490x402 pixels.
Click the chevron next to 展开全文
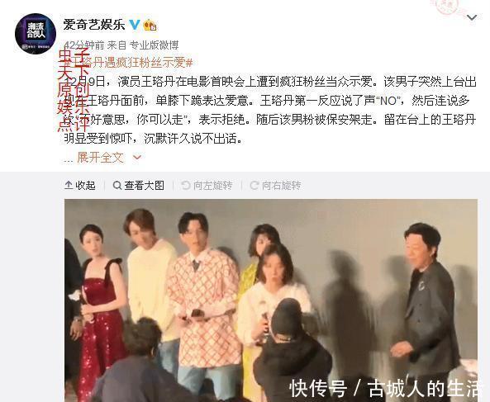coord(137,158)
